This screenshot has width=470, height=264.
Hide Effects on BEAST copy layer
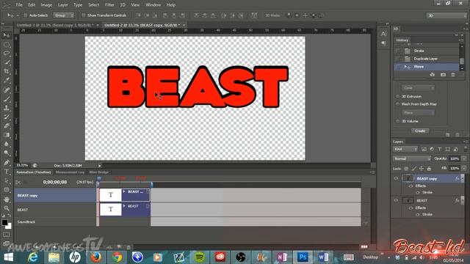click(411, 186)
